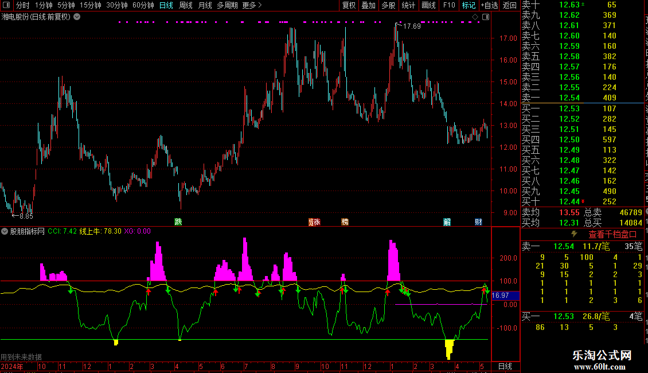Select the 60分钟 period
Screen dimensions: 648x373
tap(143, 5)
